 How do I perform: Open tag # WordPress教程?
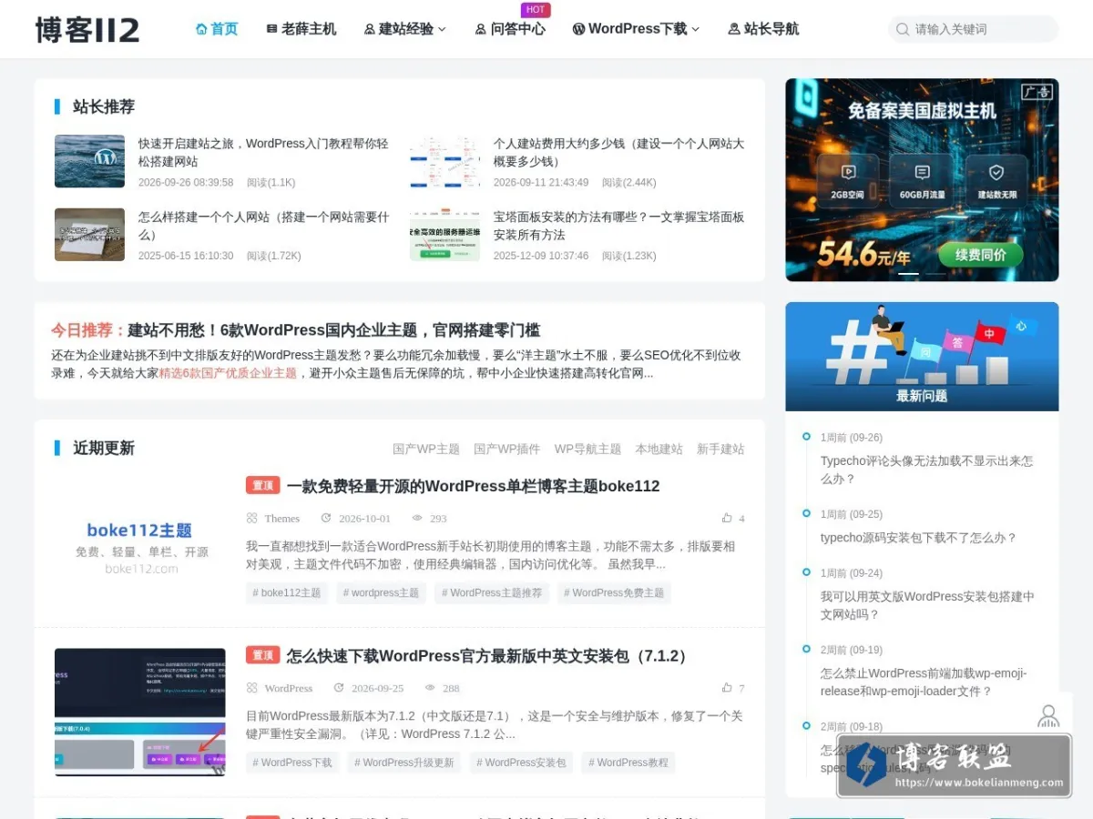point(628,763)
